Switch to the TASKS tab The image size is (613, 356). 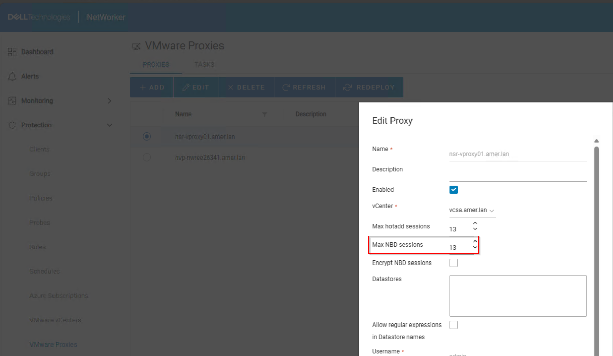tap(204, 64)
